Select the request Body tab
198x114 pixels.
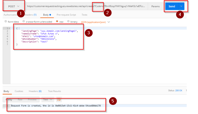coord(47,15)
